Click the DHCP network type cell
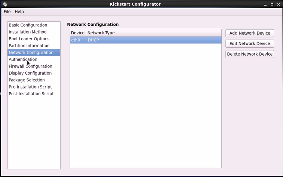 click(154, 40)
